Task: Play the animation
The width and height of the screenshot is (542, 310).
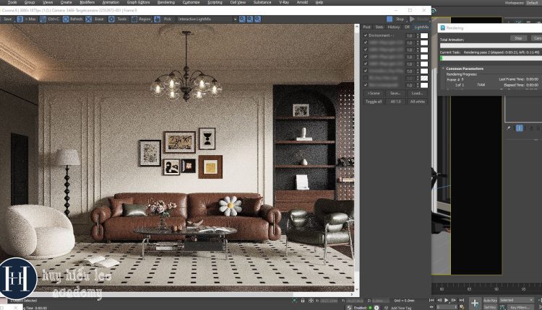Action: (x=447, y=301)
